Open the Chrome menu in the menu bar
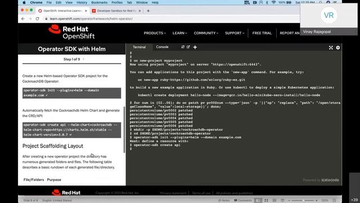The height and width of the screenshot is (203, 360). pos(36,2)
